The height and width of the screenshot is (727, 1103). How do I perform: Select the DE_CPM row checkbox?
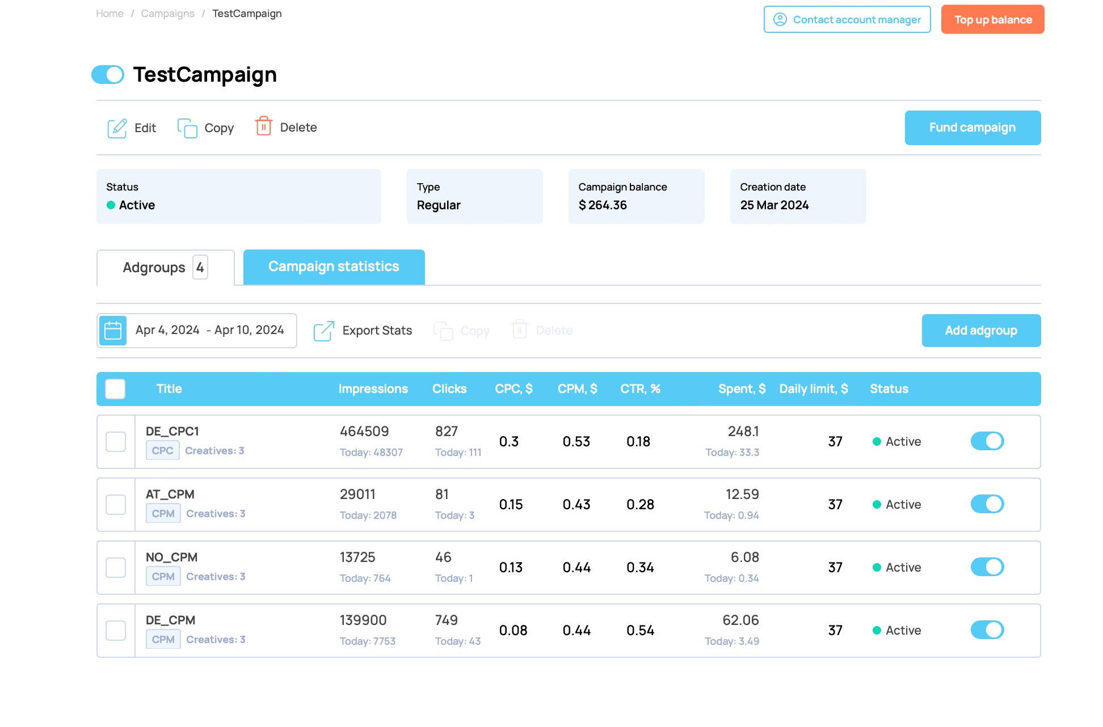[116, 631]
